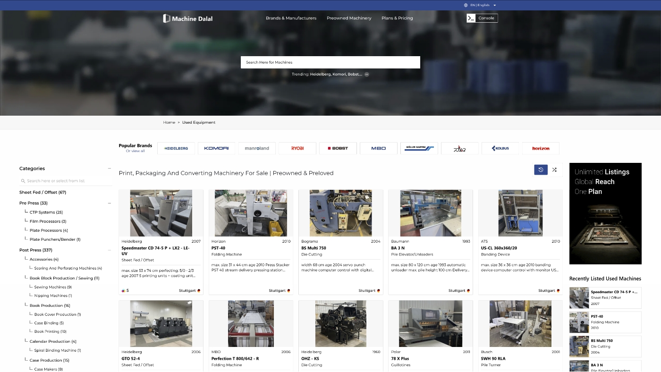Click the color units icon on Speedmaster card
661x372 pixels.
point(124,291)
